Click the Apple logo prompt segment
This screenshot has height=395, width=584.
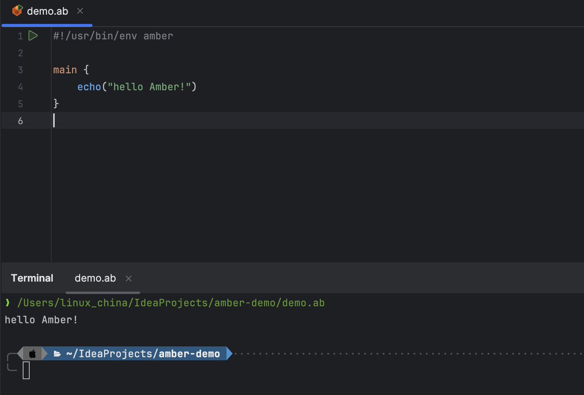33,354
